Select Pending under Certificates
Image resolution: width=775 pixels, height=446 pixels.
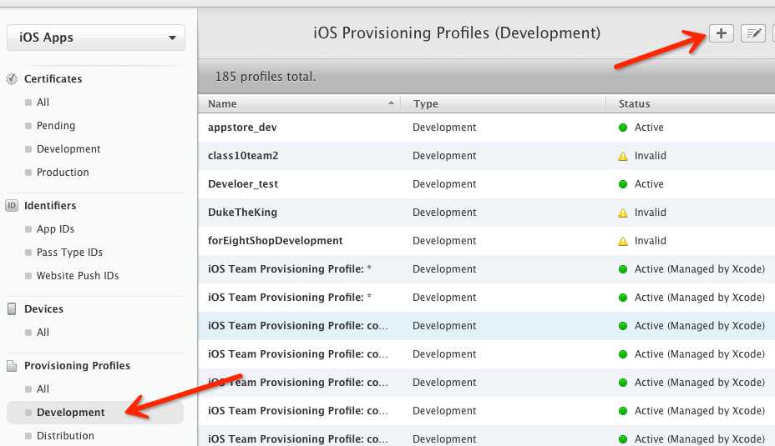(x=56, y=126)
